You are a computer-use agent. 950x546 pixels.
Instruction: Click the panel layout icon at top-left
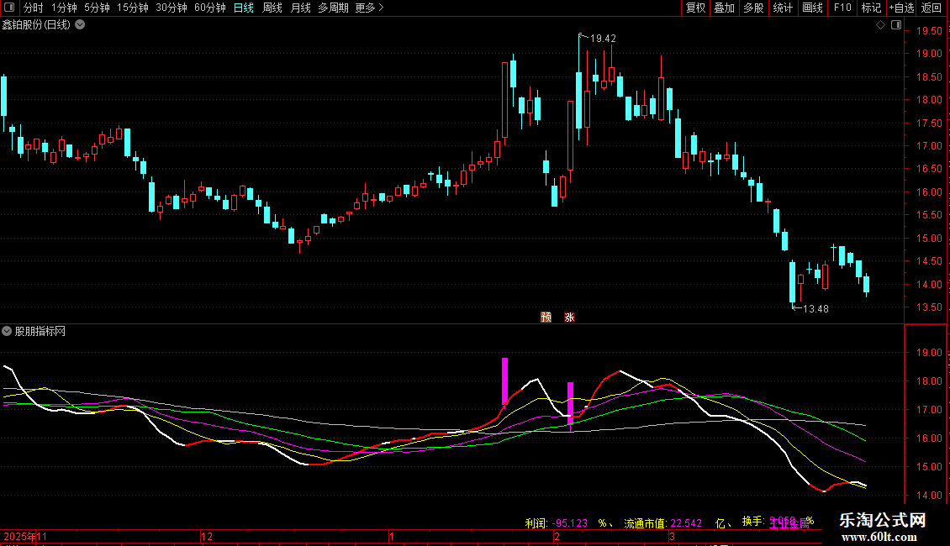pos(9,8)
